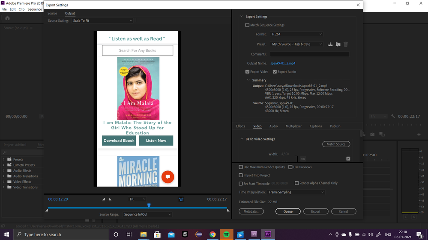Switch to the Multiplexer tab
Viewport: 428px width, 240px height.
[294, 126]
